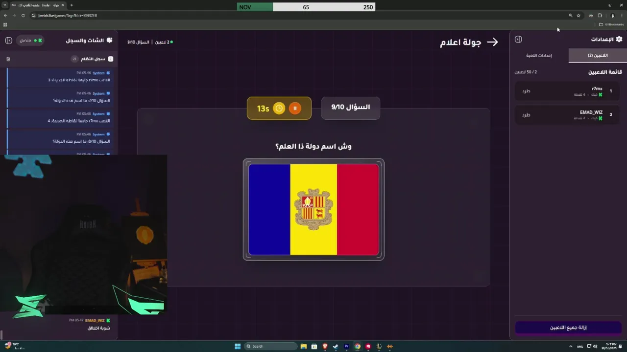Click the players list heading قائمة اللاعبين

[x=605, y=72]
